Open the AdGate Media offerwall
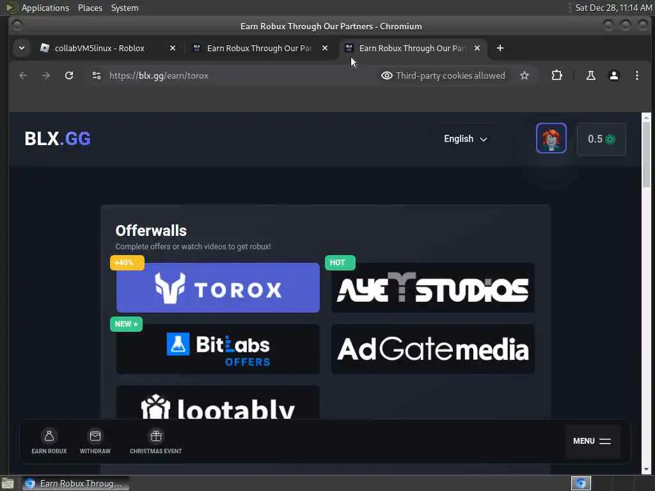 point(433,349)
